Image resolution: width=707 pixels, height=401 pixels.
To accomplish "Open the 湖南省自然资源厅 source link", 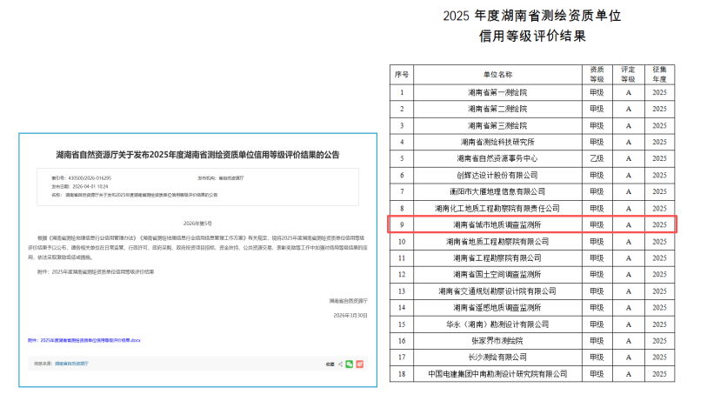I will point(70,364).
